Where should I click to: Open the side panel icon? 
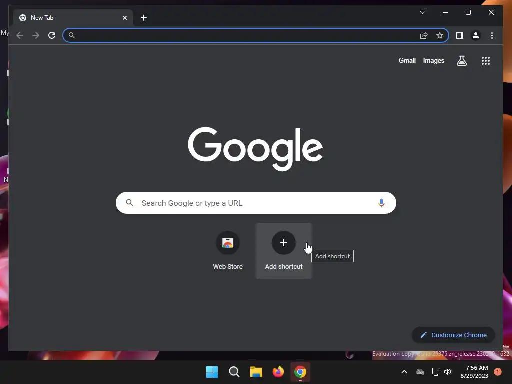click(460, 35)
